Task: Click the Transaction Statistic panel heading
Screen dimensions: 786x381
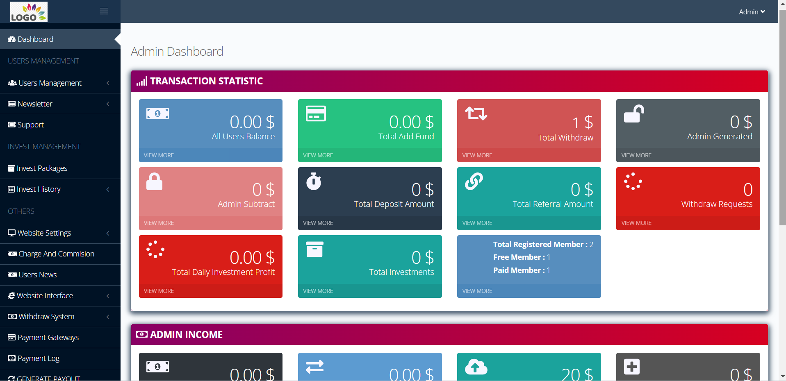Action: (449, 81)
